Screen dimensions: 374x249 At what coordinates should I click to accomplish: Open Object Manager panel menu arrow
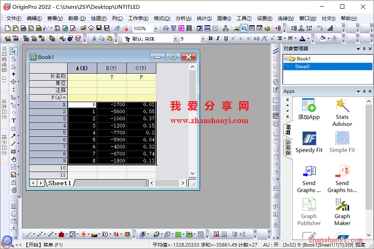358,48
